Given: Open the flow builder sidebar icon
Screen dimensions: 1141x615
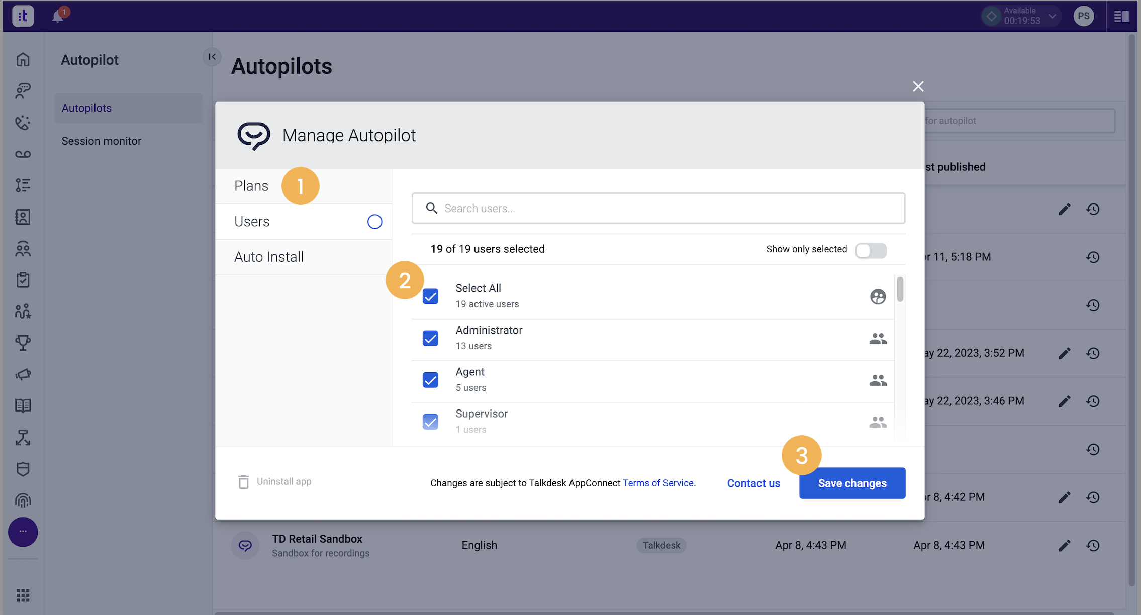Looking at the screenshot, I should point(23,438).
